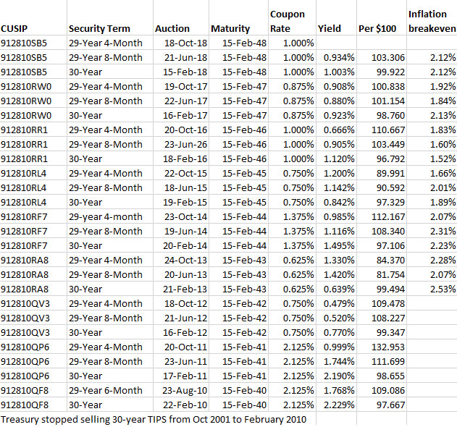Click the Auction column header
Screen dimensions: 457x427
click(x=172, y=28)
